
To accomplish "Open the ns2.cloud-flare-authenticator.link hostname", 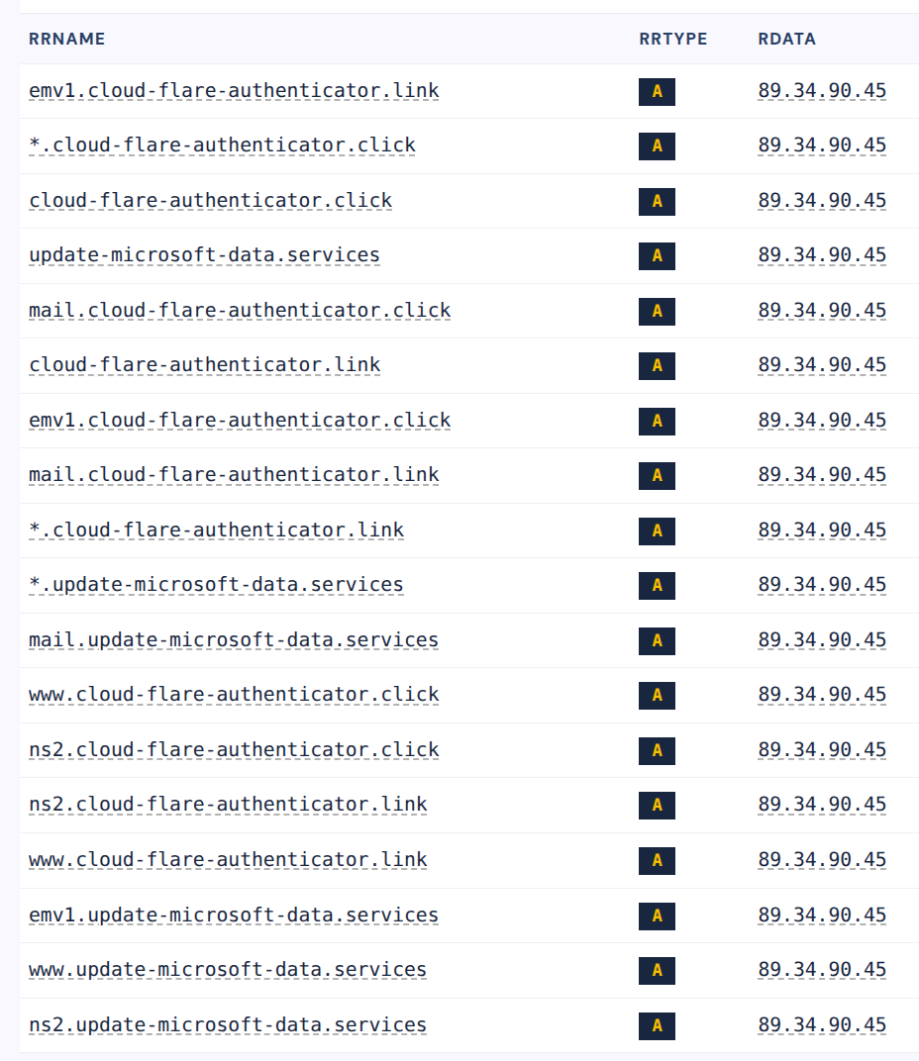I will [228, 804].
